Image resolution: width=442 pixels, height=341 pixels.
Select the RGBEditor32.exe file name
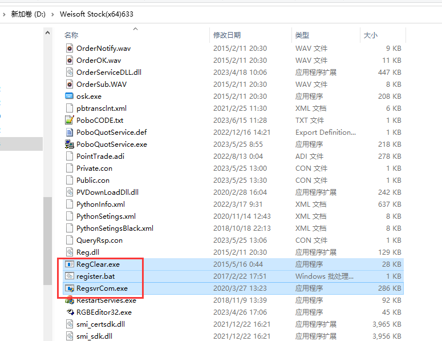(x=104, y=312)
